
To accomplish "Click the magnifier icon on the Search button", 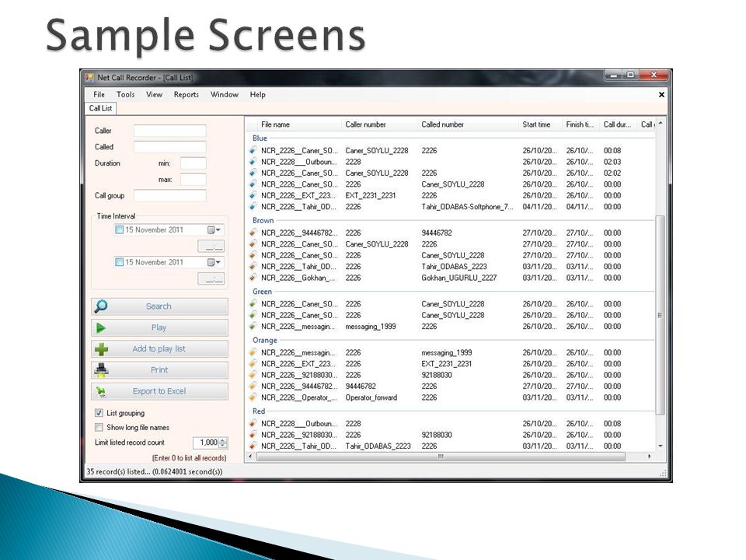I will (x=101, y=306).
